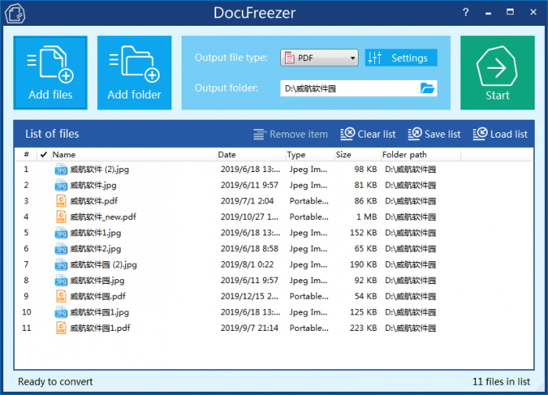Click the JPG icon of row 6

[61, 249]
